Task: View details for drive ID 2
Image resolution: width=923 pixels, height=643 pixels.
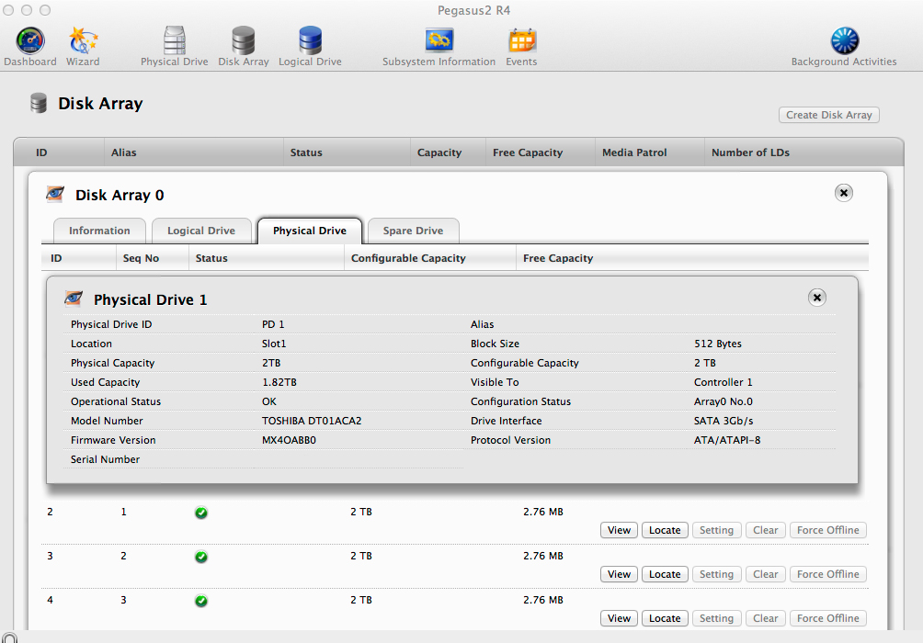Action: pos(619,530)
